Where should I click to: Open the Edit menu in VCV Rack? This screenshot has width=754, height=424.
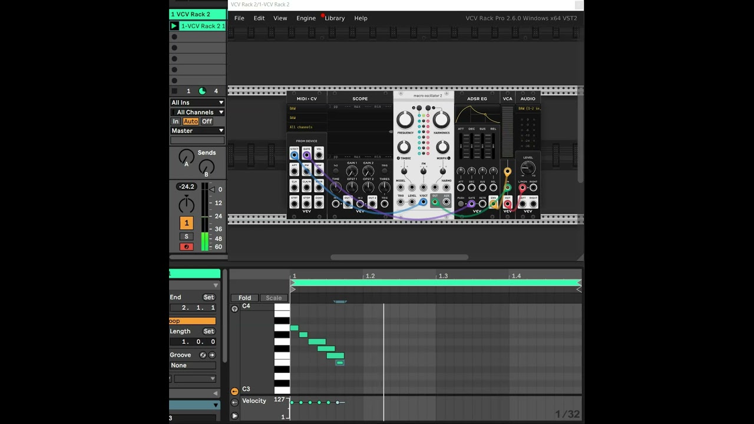pyautogui.click(x=259, y=18)
